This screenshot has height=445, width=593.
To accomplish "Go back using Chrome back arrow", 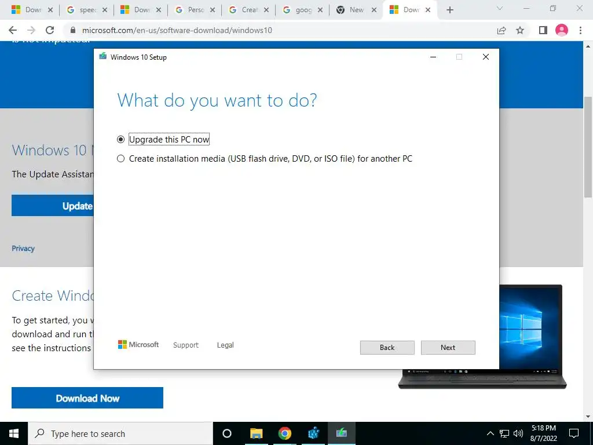I will point(13,30).
